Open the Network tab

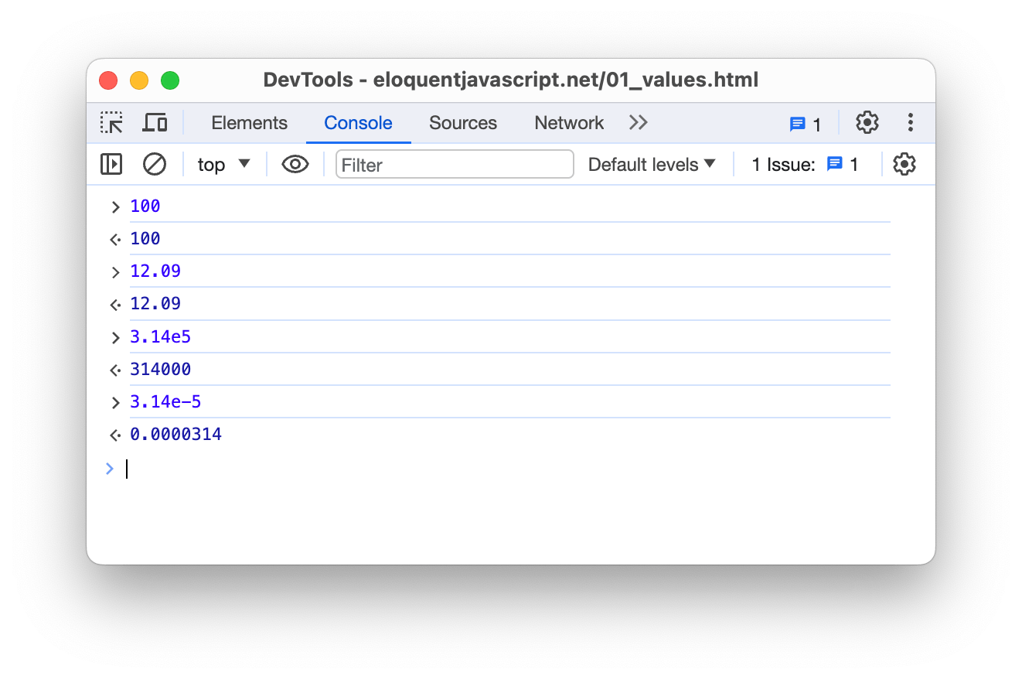[x=569, y=123]
